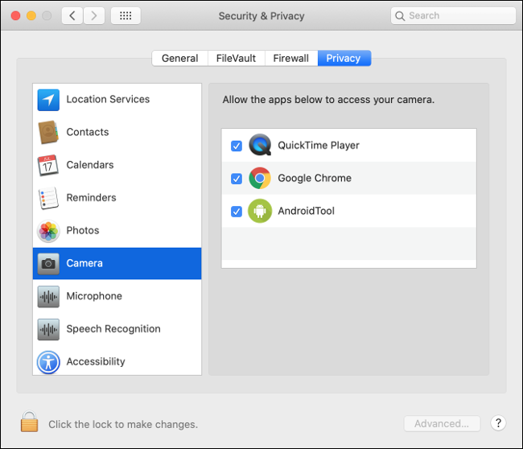Image resolution: width=523 pixels, height=449 pixels.
Task: Click the Calendars icon in sidebar
Action: (x=48, y=165)
